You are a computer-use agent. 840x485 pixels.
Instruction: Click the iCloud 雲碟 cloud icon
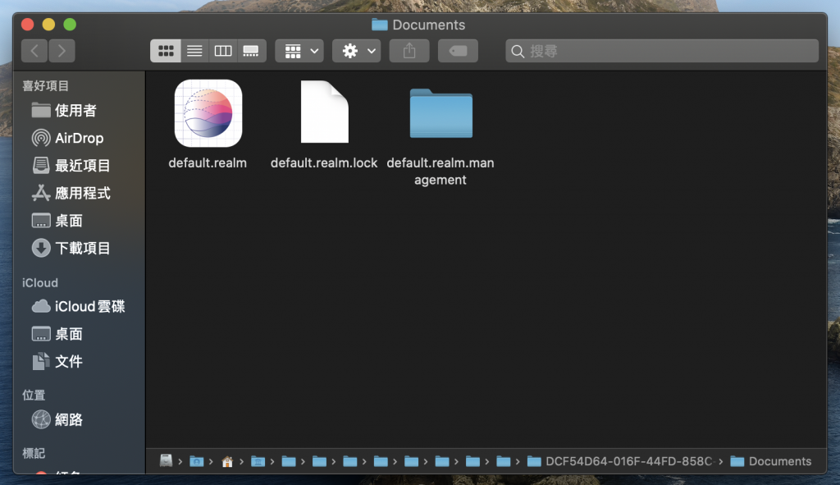[41, 306]
